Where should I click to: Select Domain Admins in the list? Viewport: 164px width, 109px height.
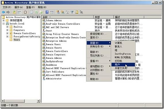point(54,58)
